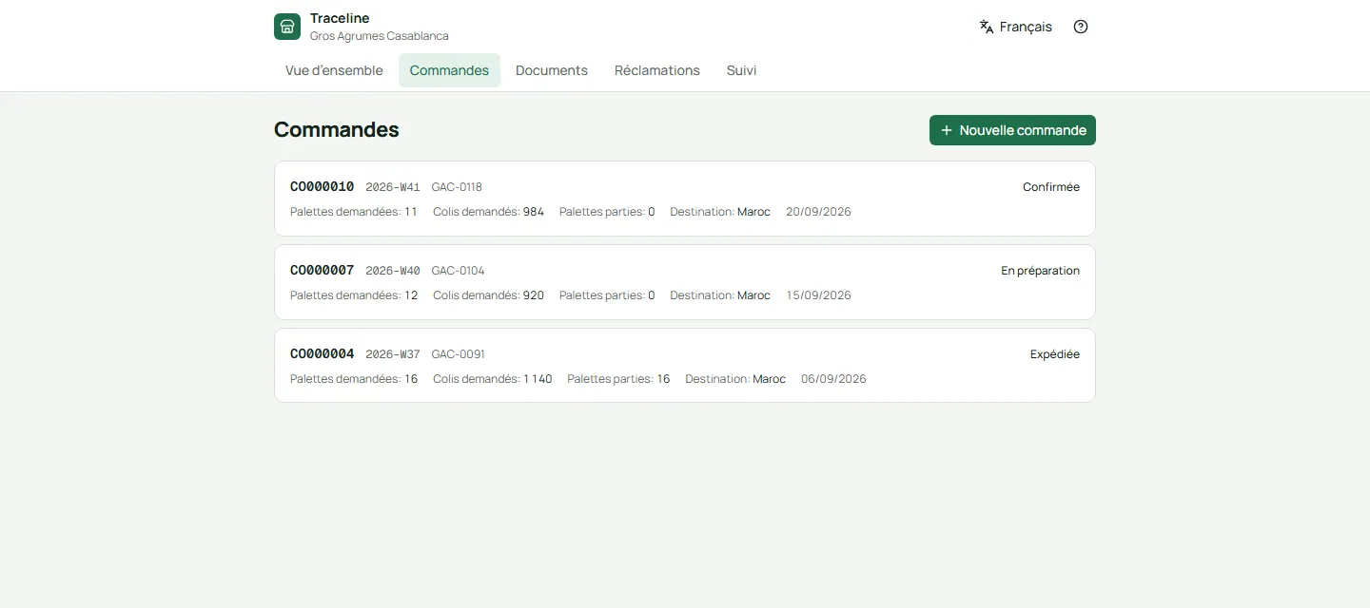
Task: Create a new order with Nouvelle commande
Action: (x=1012, y=130)
